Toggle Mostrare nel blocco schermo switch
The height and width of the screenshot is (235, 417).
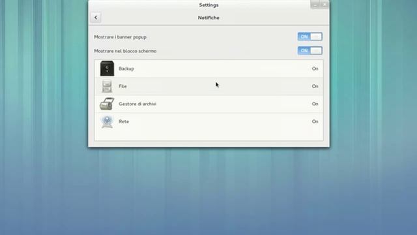tap(310, 51)
